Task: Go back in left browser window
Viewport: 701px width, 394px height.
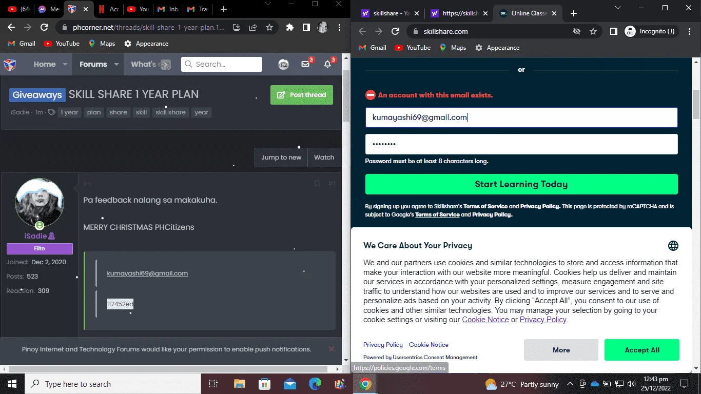Action: tap(11, 27)
